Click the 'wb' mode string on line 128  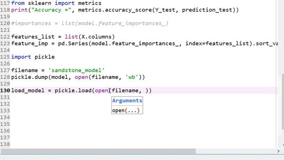click(x=132, y=77)
